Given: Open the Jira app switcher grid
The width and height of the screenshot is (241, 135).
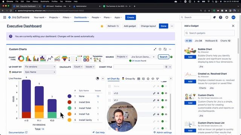Looking at the screenshot, I should click(5, 18).
